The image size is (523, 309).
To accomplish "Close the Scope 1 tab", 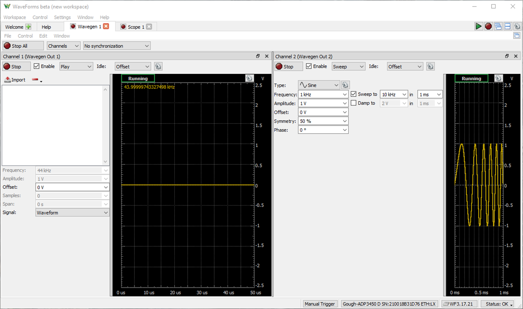I will click(x=149, y=27).
